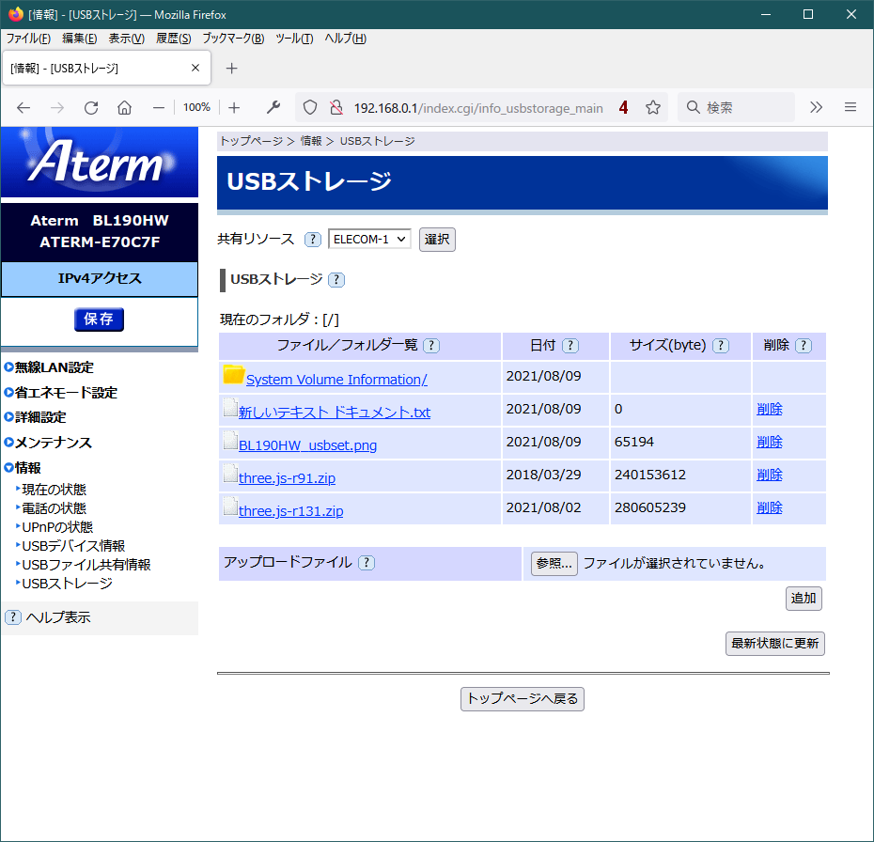Show more toolbar items chevron

click(816, 107)
